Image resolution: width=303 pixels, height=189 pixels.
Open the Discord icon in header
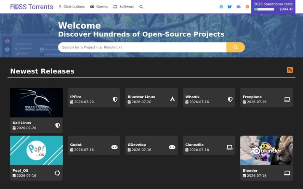click(239, 7)
